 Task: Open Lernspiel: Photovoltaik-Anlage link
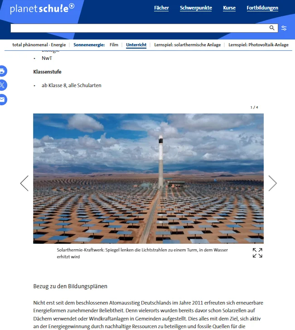point(258,45)
